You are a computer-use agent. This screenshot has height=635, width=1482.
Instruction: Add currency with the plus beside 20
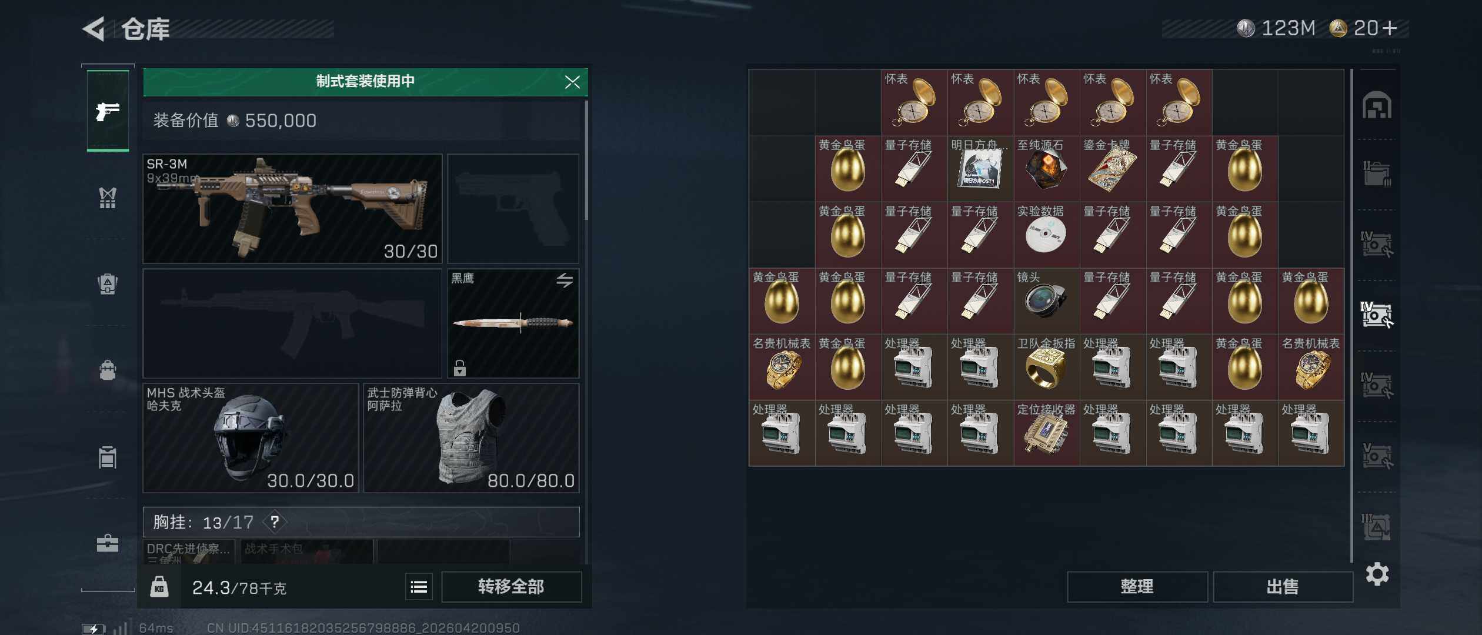[x=1390, y=28]
